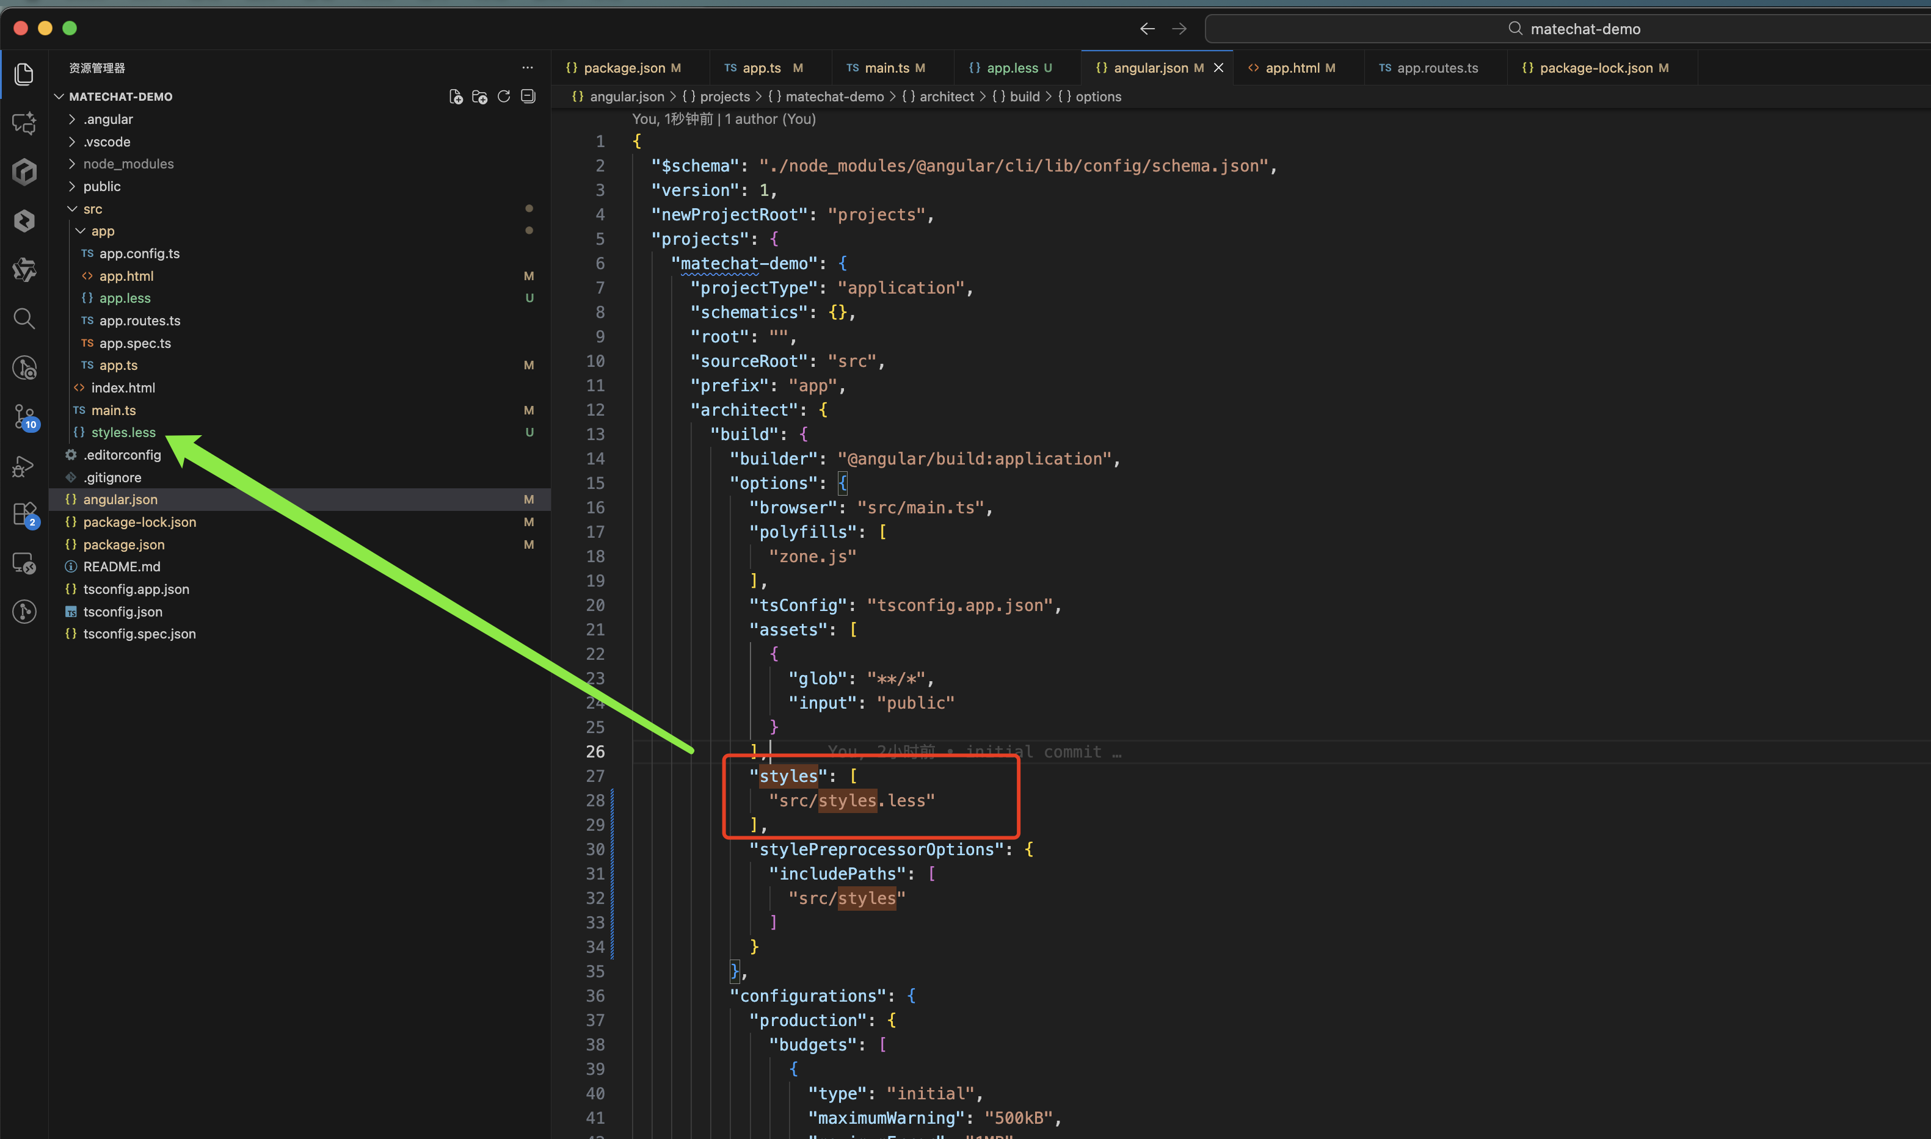Open the Run and Debug view

[24, 466]
